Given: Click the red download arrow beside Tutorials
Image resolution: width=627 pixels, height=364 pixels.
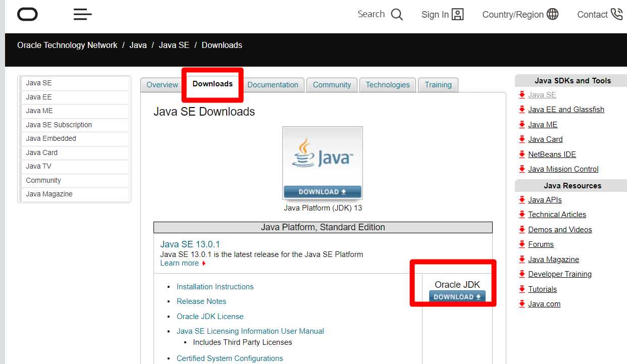Looking at the screenshot, I should pyautogui.click(x=522, y=289).
